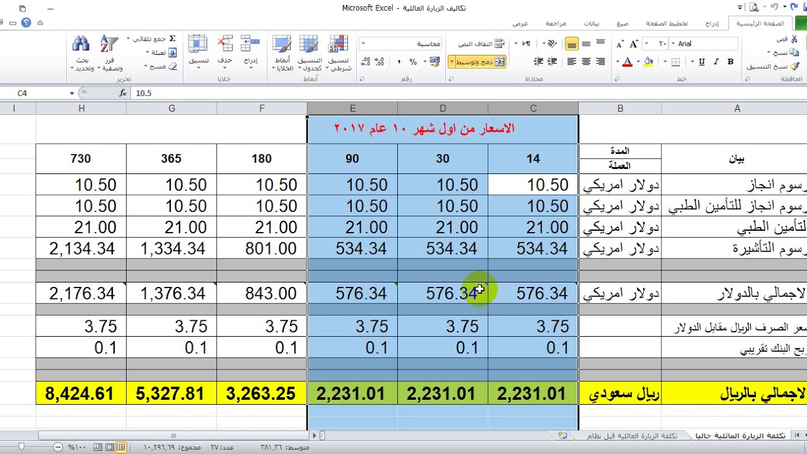Toggle Bold formatting

(x=731, y=62)
